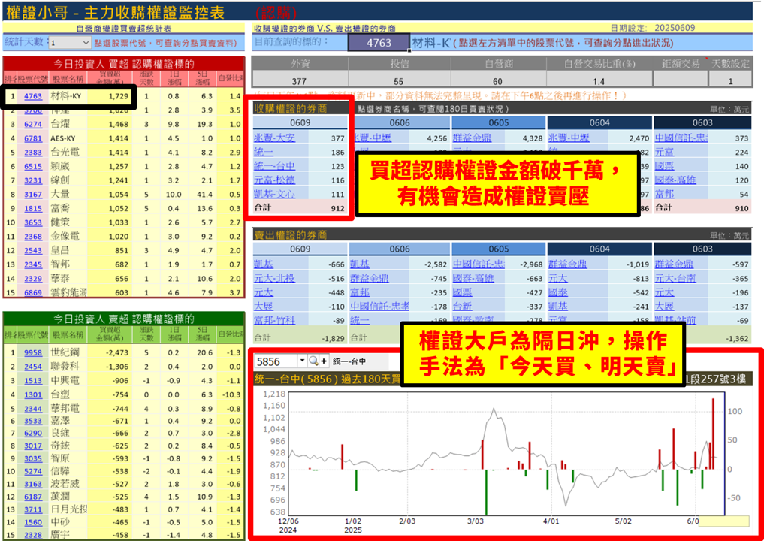764x541 pixels.
Task: Open stock code 1301 台塑
Action: click(x=33, y=394)
